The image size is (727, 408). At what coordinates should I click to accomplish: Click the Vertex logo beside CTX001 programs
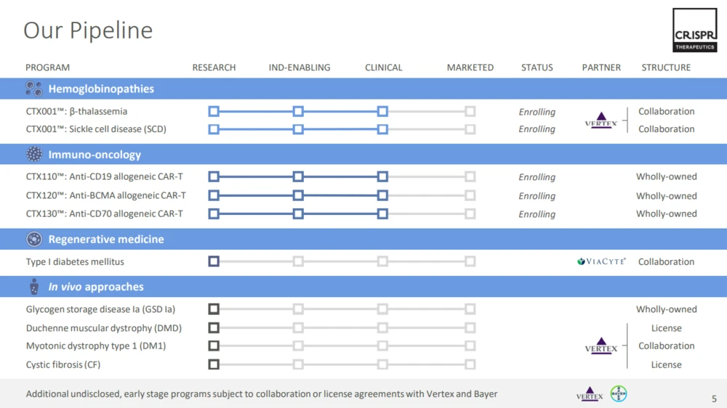601,121
